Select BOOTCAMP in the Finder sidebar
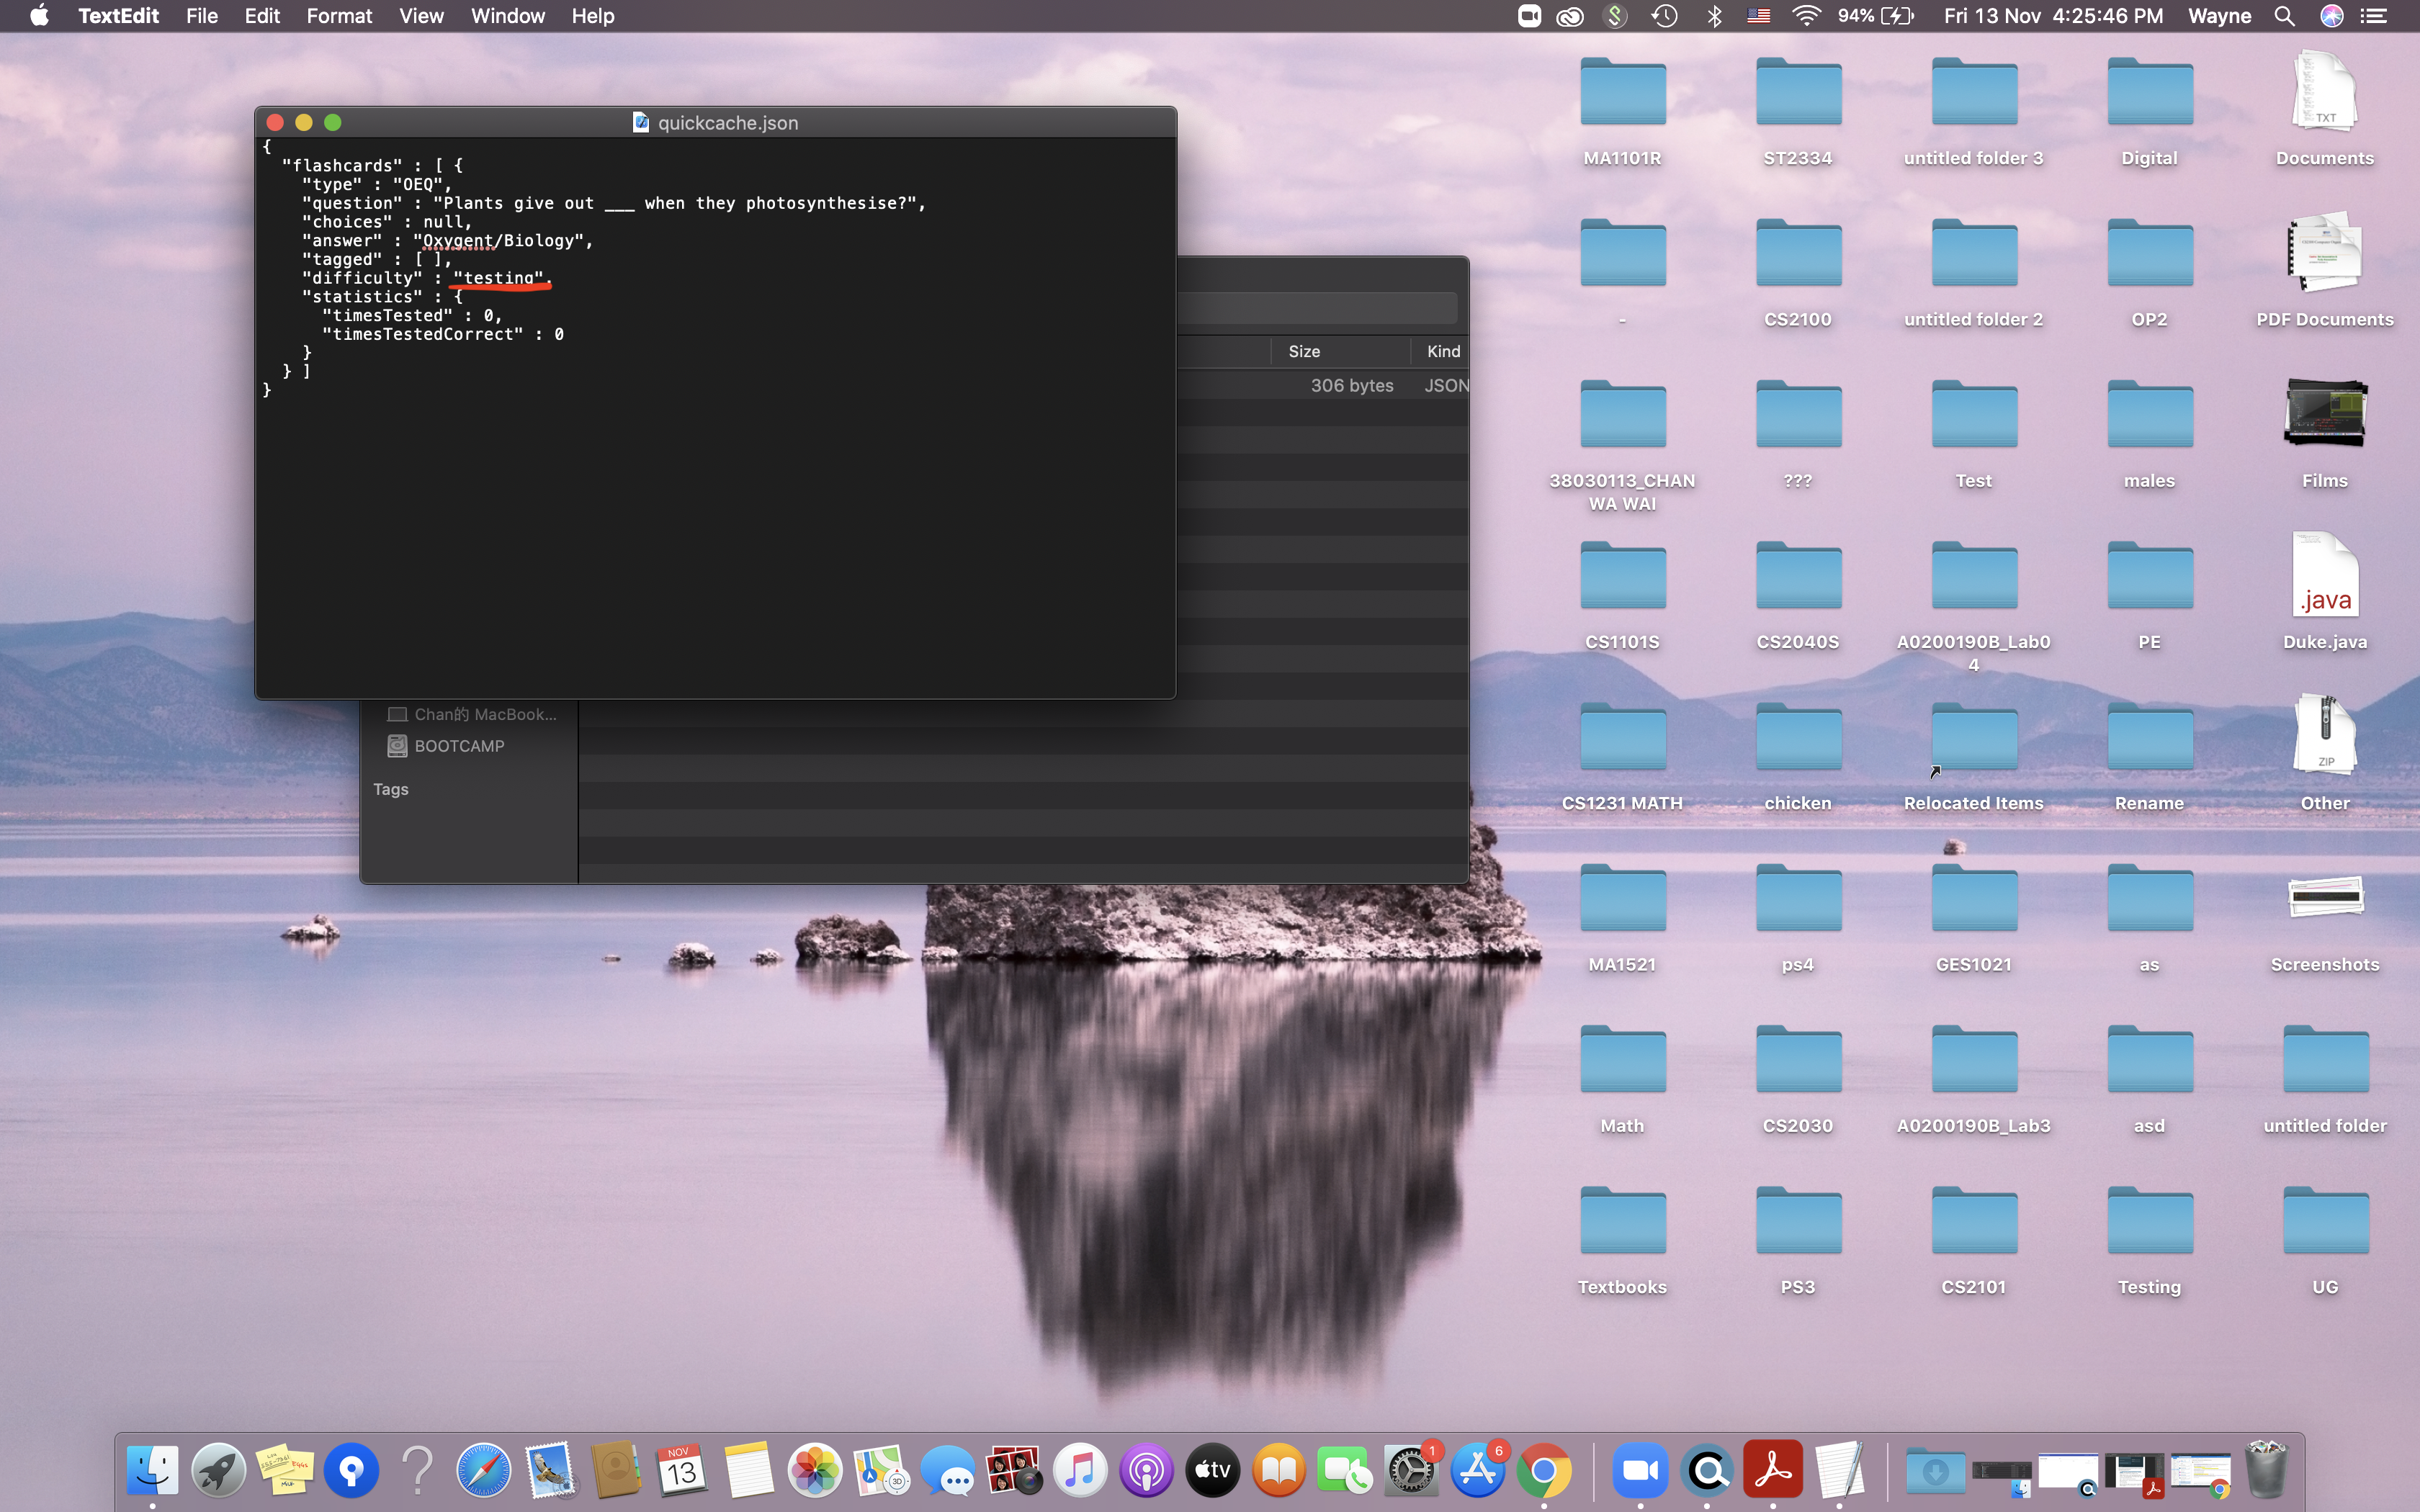The width and height of the screenshot is (2420, 1512). 459,746
